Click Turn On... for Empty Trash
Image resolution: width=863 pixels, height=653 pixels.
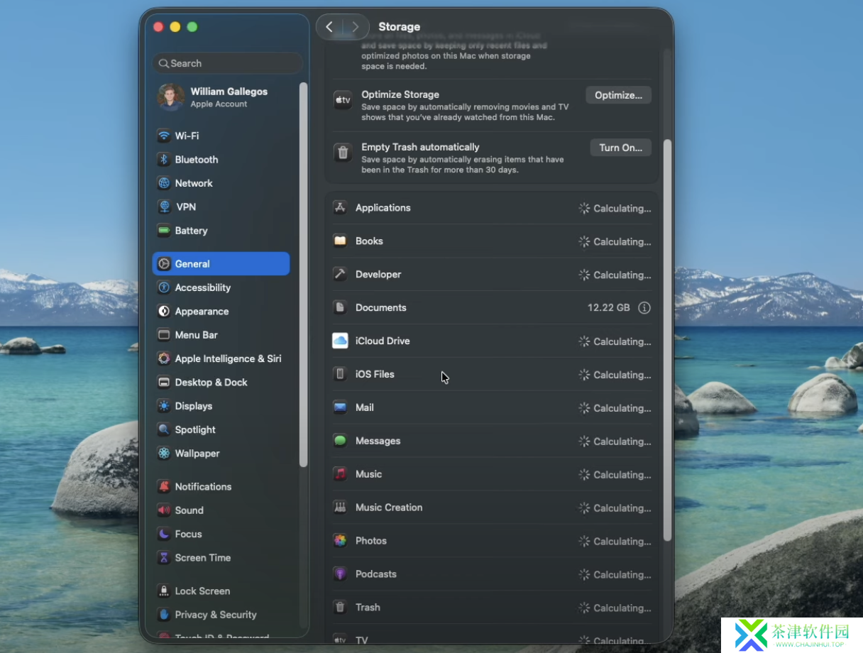620,148
